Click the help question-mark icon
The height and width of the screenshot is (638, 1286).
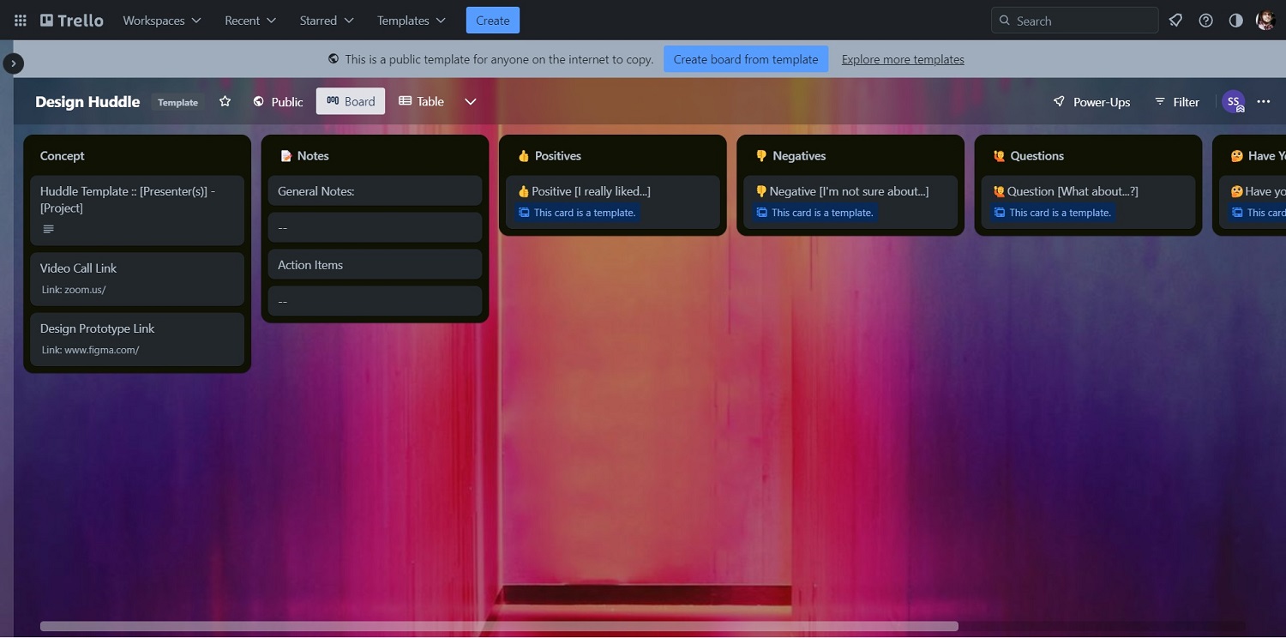pyautogui.click(x=1205, y=20)
